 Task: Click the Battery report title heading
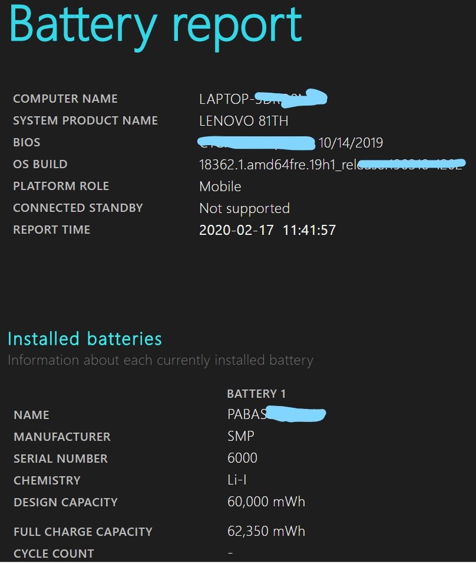155,25
